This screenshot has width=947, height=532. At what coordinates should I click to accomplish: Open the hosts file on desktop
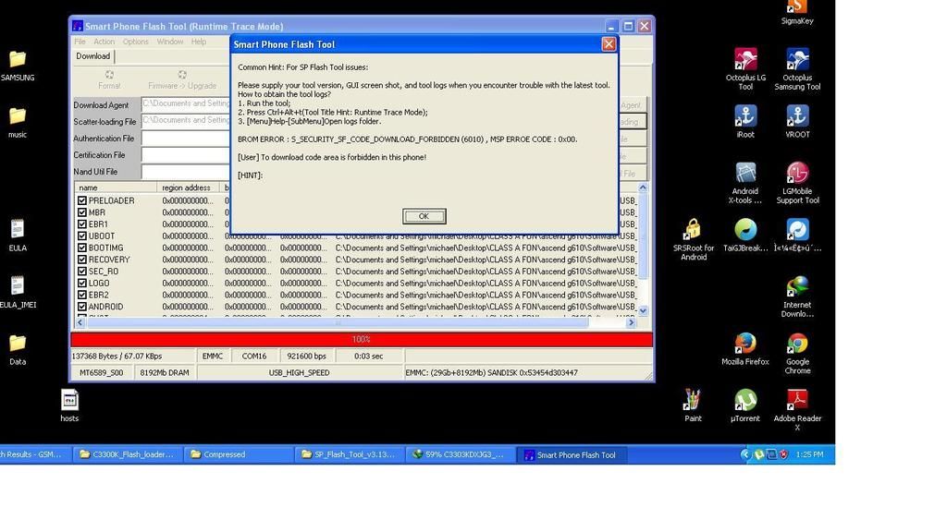pos(69,401)
